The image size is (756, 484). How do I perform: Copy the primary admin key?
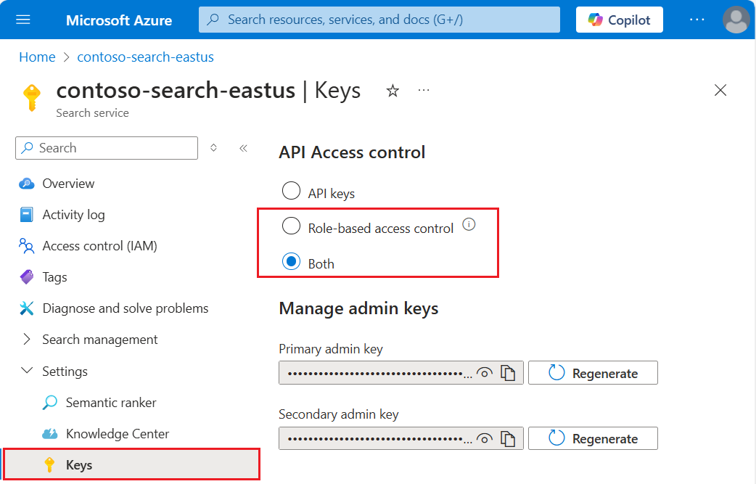pyautogui.click(x=509, y=374)
